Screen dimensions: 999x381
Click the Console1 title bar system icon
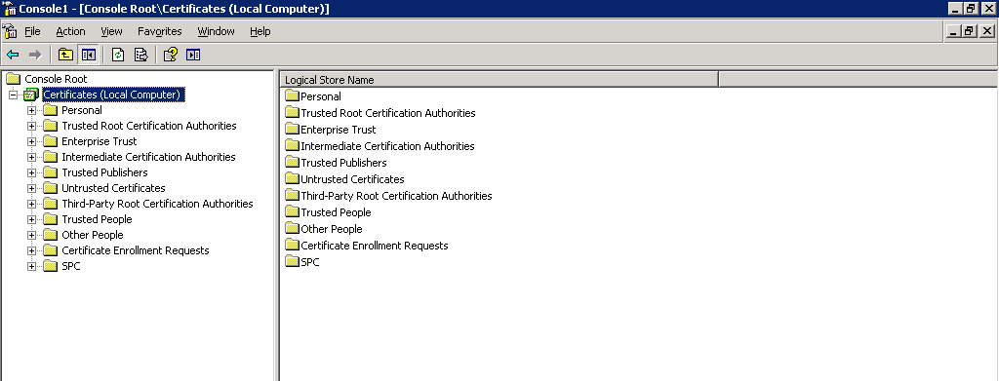click(x=9, y=9)
